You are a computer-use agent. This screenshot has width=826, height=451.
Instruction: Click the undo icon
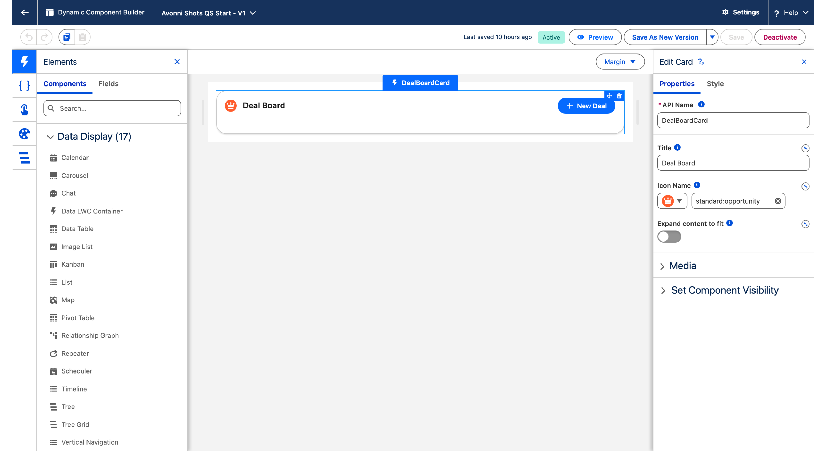tap(29, 37)
